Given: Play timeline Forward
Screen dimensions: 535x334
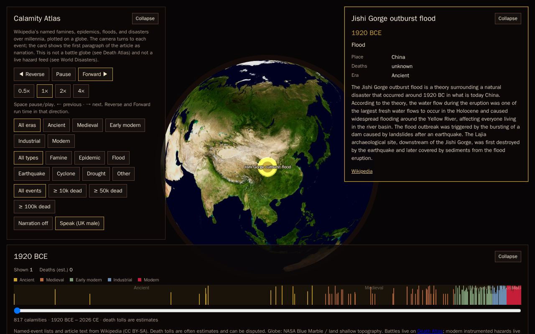Looking at the screenshot, I should pyautogui.click(x=95, y=74).
